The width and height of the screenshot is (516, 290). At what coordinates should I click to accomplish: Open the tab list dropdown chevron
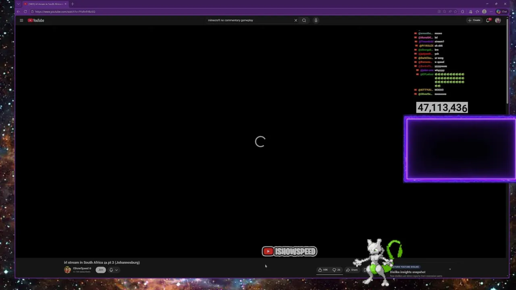[x=18, y=4]
